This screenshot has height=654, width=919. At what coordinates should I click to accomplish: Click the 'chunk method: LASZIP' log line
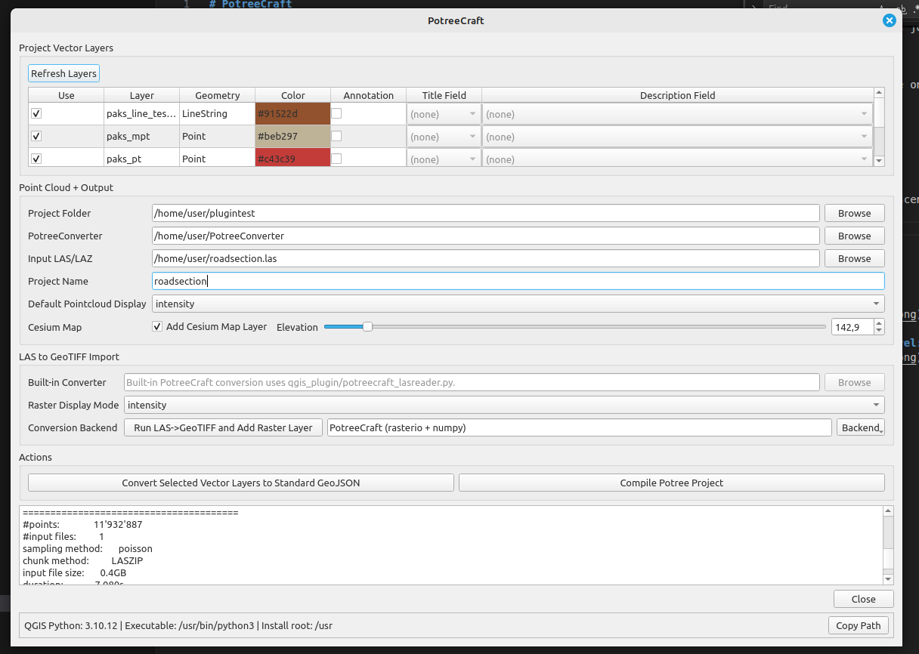[x=83, y=560]
